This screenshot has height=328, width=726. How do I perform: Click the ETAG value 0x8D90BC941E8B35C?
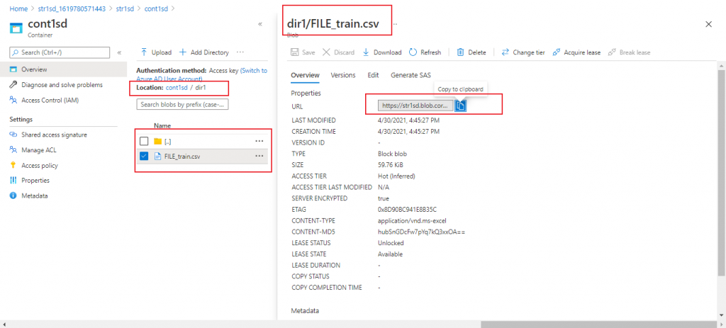click(408, 210)
